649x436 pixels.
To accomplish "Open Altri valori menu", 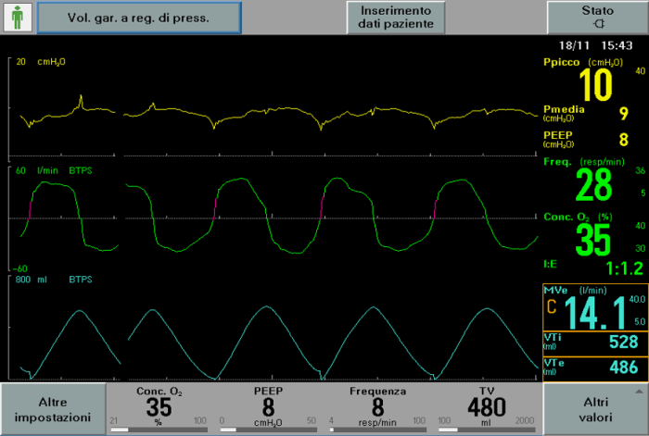I will [x=594, y=409].
